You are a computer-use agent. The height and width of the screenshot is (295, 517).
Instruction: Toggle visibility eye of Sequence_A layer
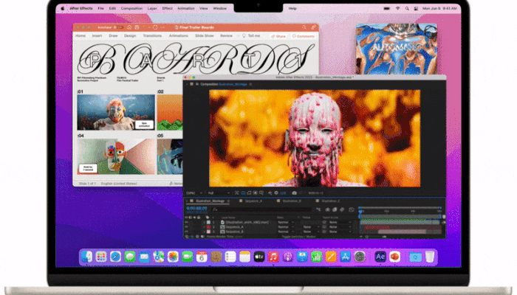pyautogui.click(x=186, y=227)
